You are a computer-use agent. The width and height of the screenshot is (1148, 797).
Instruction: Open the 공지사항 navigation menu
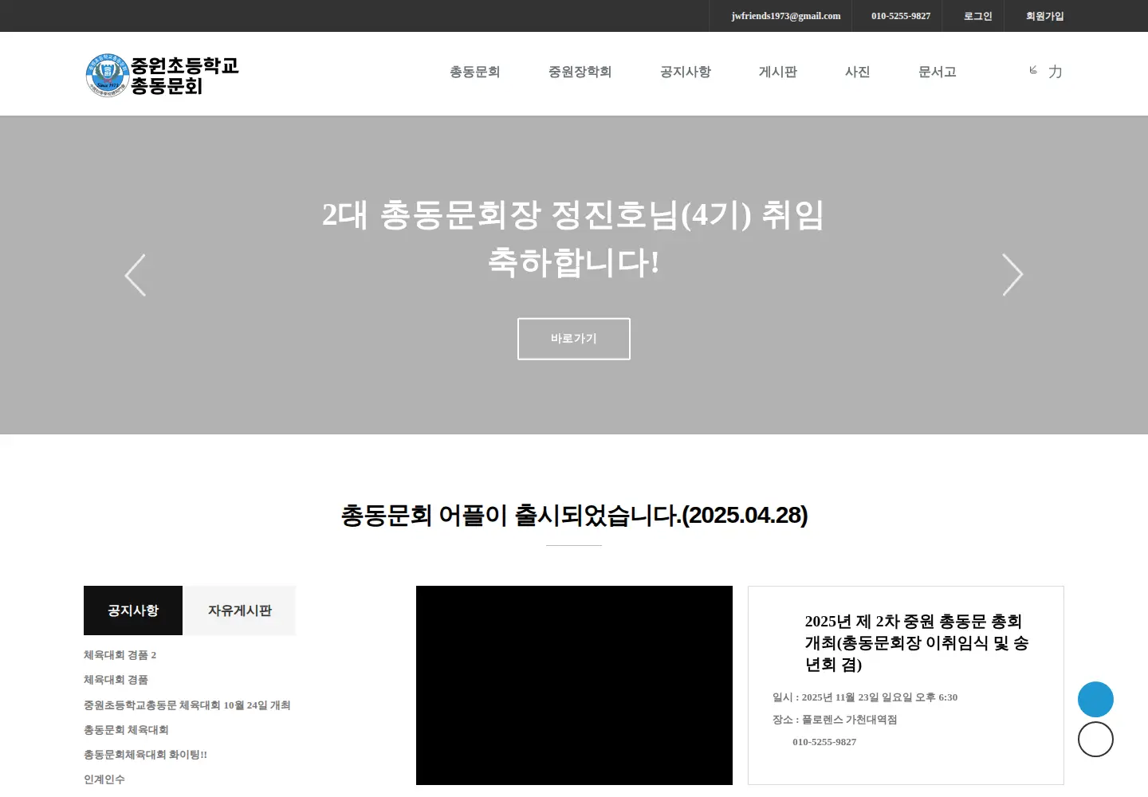pyautogui.click(x=686, y=72)
